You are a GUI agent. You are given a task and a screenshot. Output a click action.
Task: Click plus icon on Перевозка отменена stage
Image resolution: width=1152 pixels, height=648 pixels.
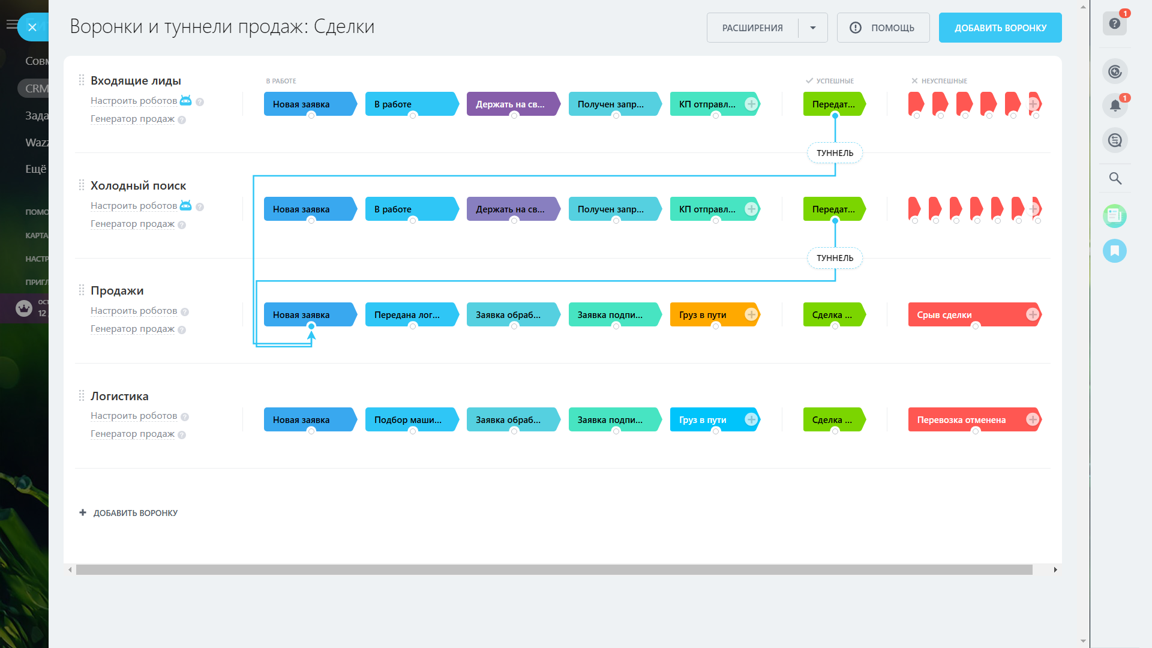coord(1032,419)
